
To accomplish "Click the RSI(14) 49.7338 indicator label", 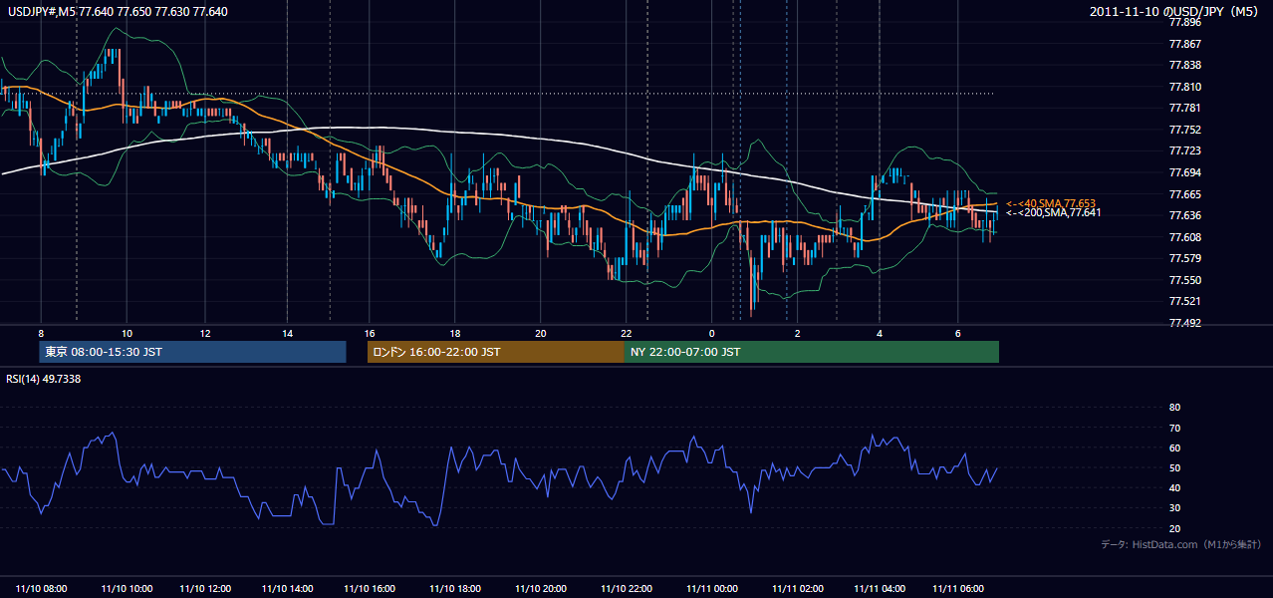I will (44, 379).
